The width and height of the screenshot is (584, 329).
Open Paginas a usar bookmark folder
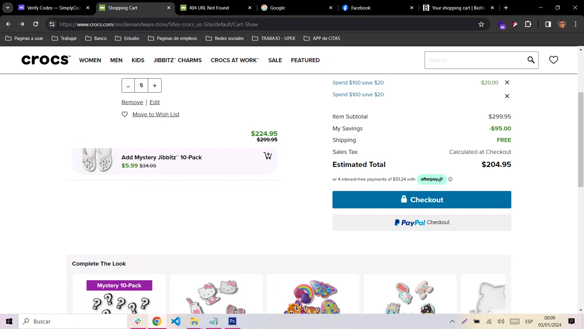coord(24,38)
